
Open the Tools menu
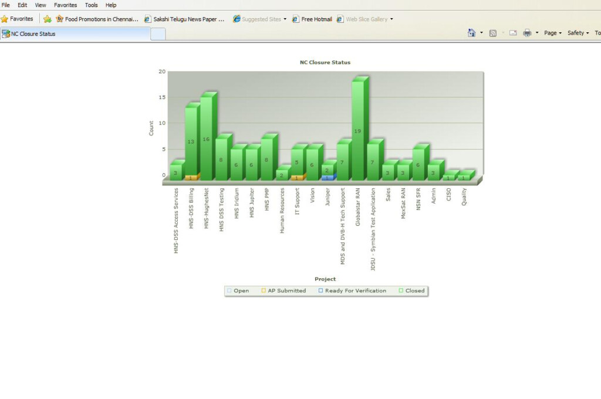(x=91, y=5)
